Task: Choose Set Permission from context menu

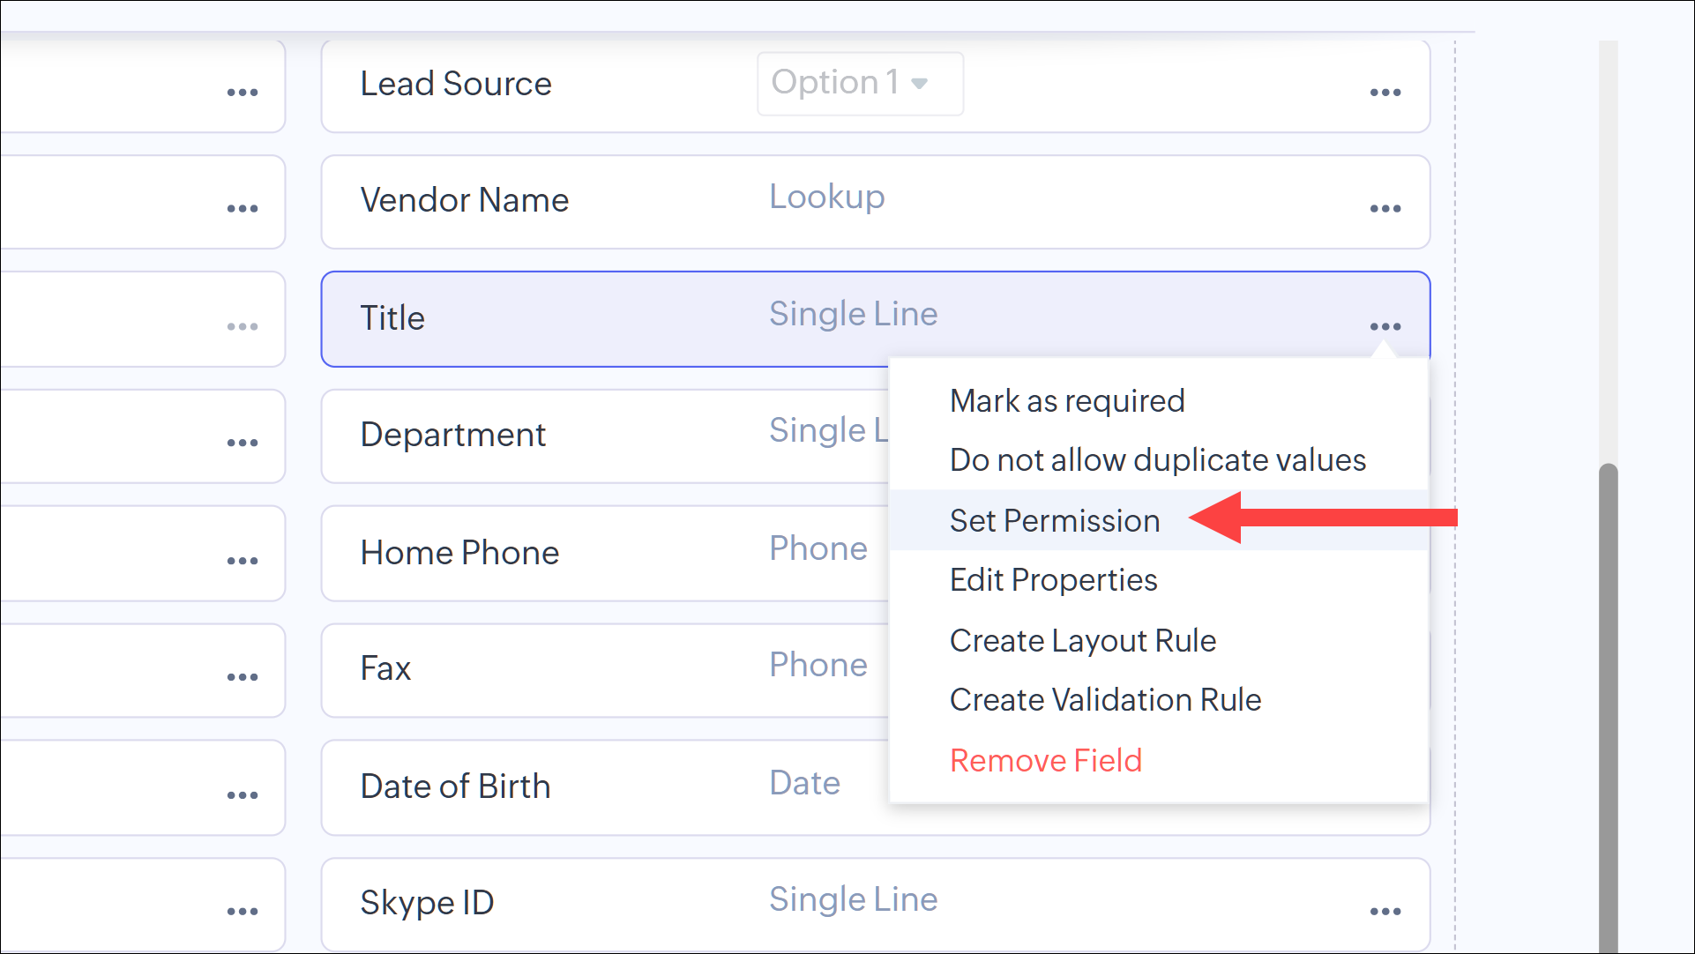Action: [1055, 521]
